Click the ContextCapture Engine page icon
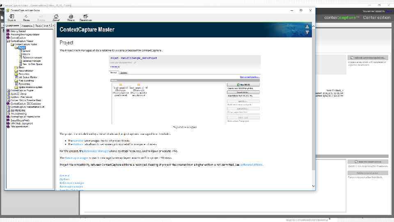 tap(8, 90)
